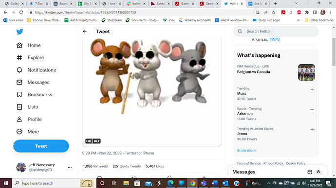View the 5,467 Likes

[x=155, y=166]
